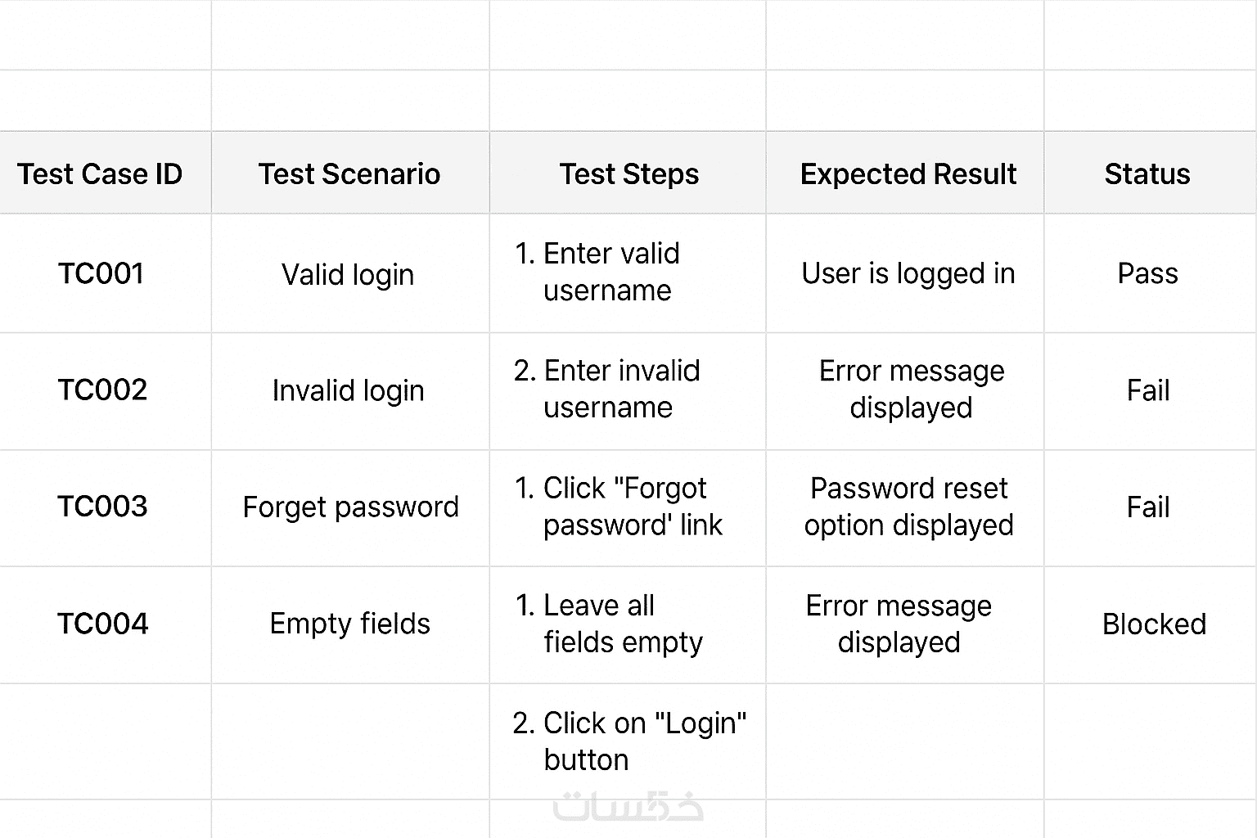This screenshot has width=1257, height=838.
Task: Select the "Password reset option displayed" cell
Action: (908, 507)
